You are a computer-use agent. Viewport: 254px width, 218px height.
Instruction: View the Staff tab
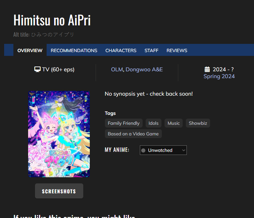[151, 50]
